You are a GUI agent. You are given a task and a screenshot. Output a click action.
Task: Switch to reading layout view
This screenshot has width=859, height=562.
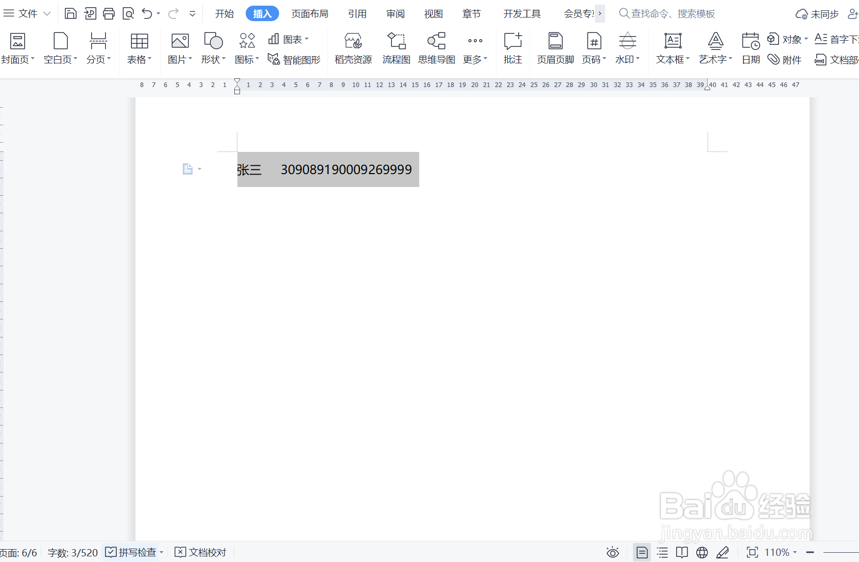point(682,553)
